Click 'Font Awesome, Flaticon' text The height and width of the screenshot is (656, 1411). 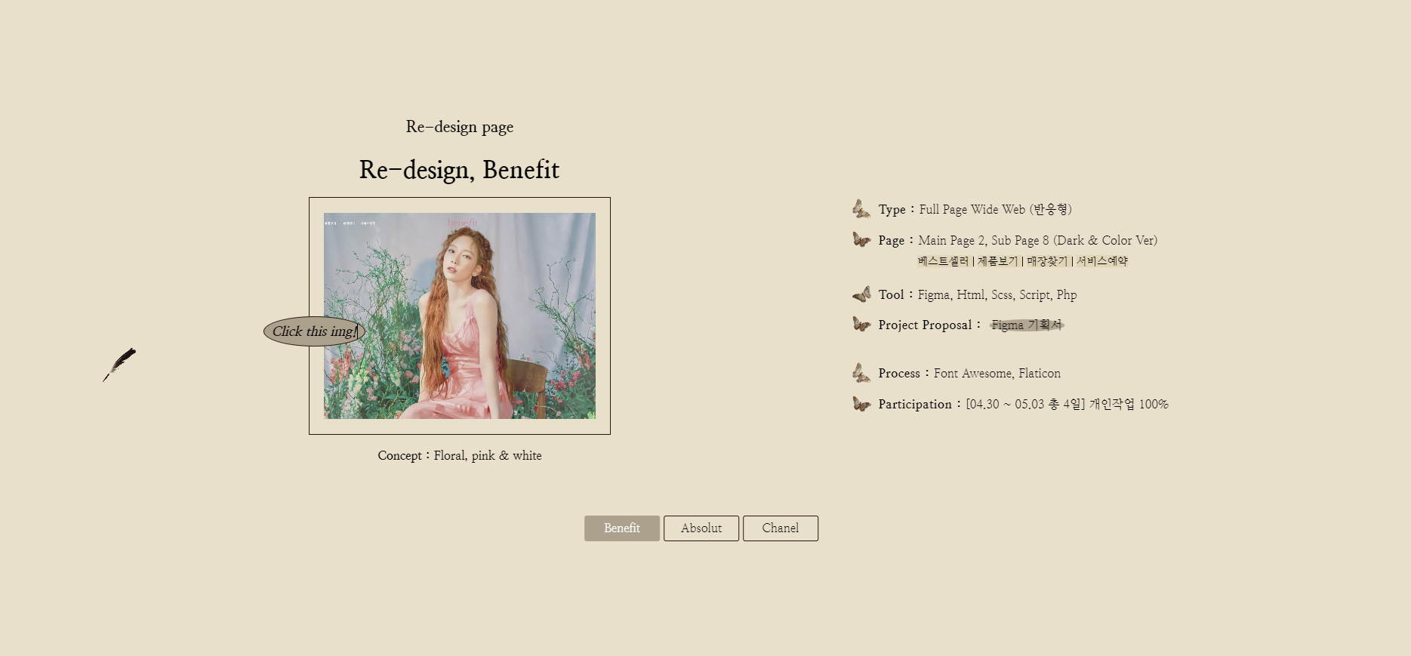pos(997,373)
